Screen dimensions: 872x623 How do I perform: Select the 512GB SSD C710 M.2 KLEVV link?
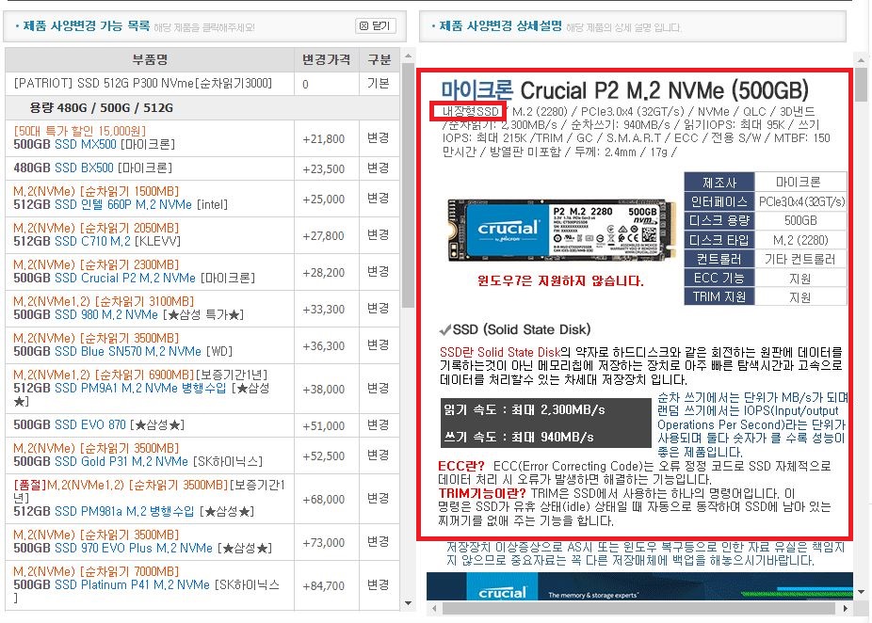(97, 241)
